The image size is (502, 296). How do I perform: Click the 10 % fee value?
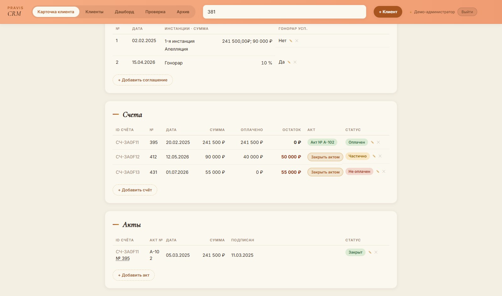point(267,63)
